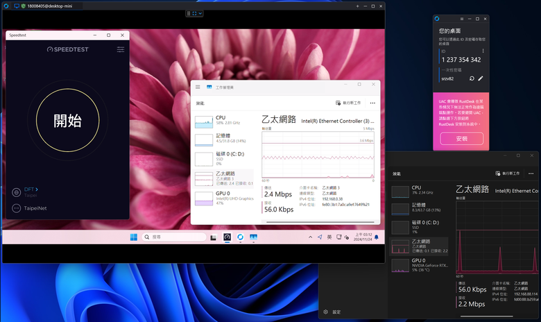Click the 56.0 Kbps receive value in light Task Manager
This screenshot has height=322, width=541.
(279, 210)
